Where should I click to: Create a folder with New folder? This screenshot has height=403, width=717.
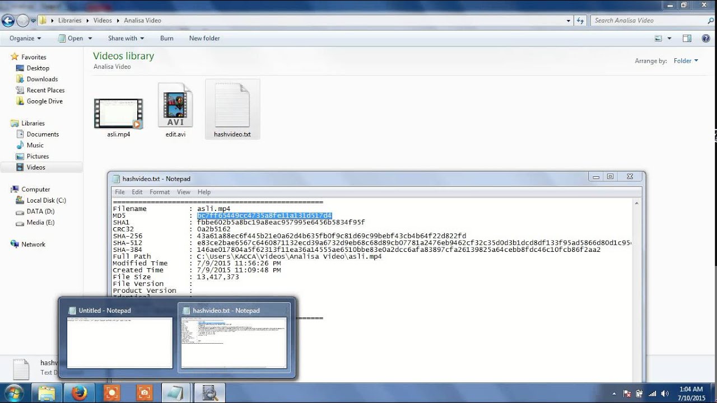[204, 39]
